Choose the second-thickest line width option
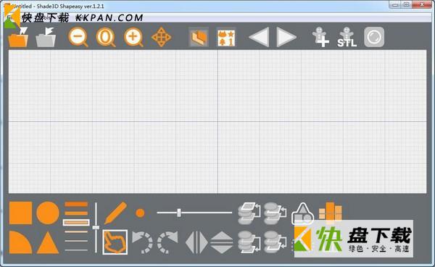 tap(76, 213)
